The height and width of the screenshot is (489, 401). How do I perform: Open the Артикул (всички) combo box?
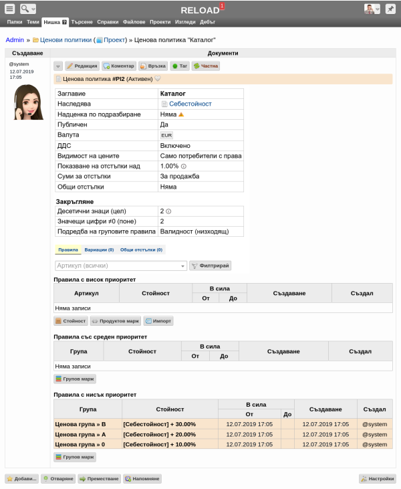(x=121, y=266)
